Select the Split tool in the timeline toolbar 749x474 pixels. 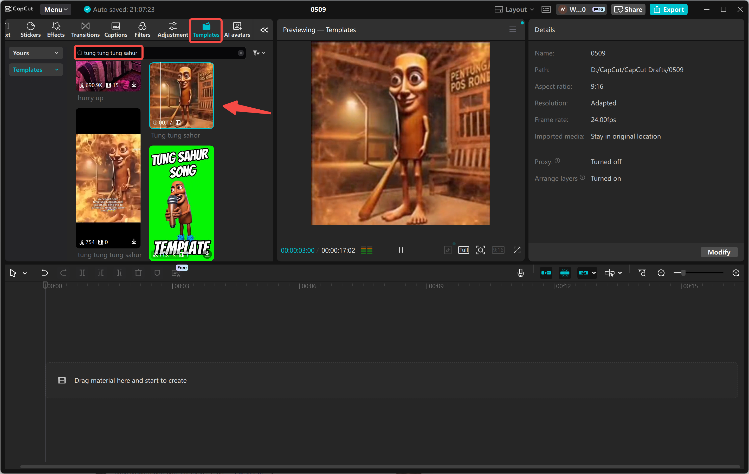[82, 273]
